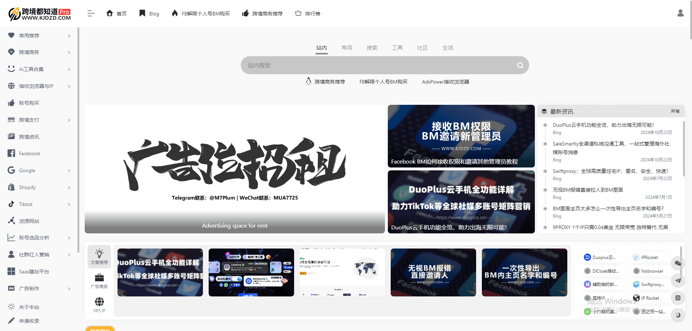
Task: Open the 排行榜 ranking menu item
Action: (x=307, y=14)
